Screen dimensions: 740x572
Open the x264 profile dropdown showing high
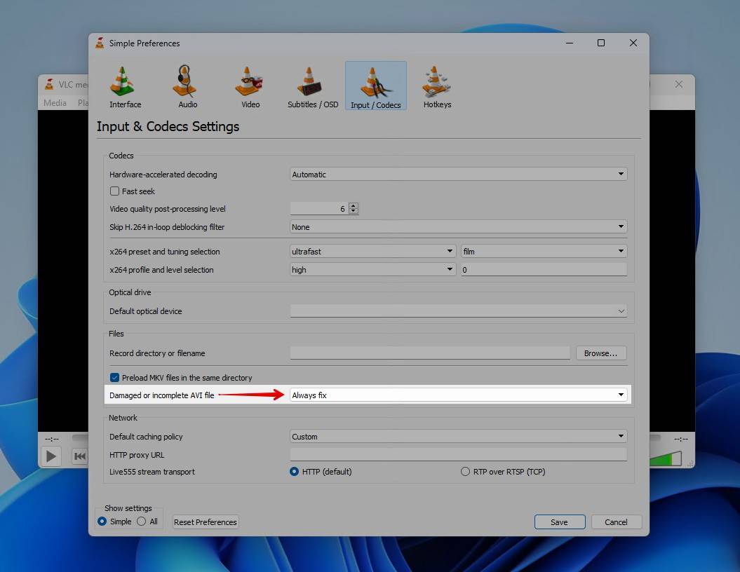[x=373, y=270]
